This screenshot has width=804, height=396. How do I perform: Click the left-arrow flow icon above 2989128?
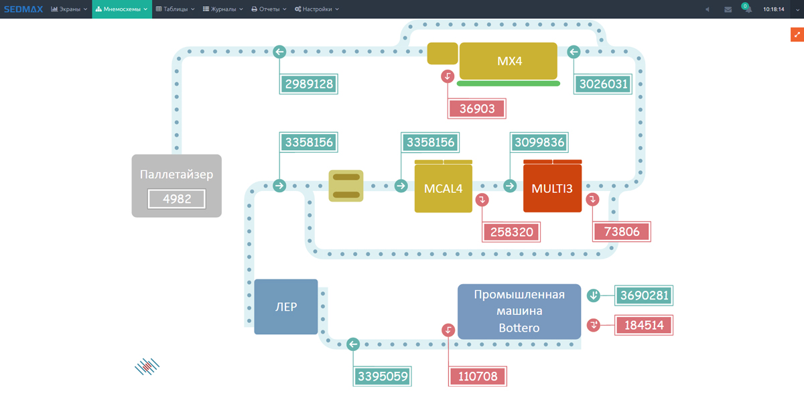(x=279, y=52)
